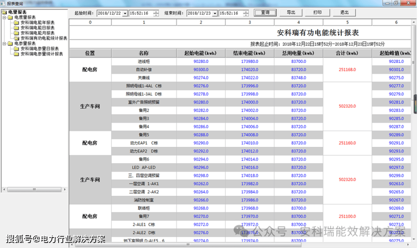Click the tree panel horizontal scrollbar
The image size is (419, 248).
pos(34,189)
